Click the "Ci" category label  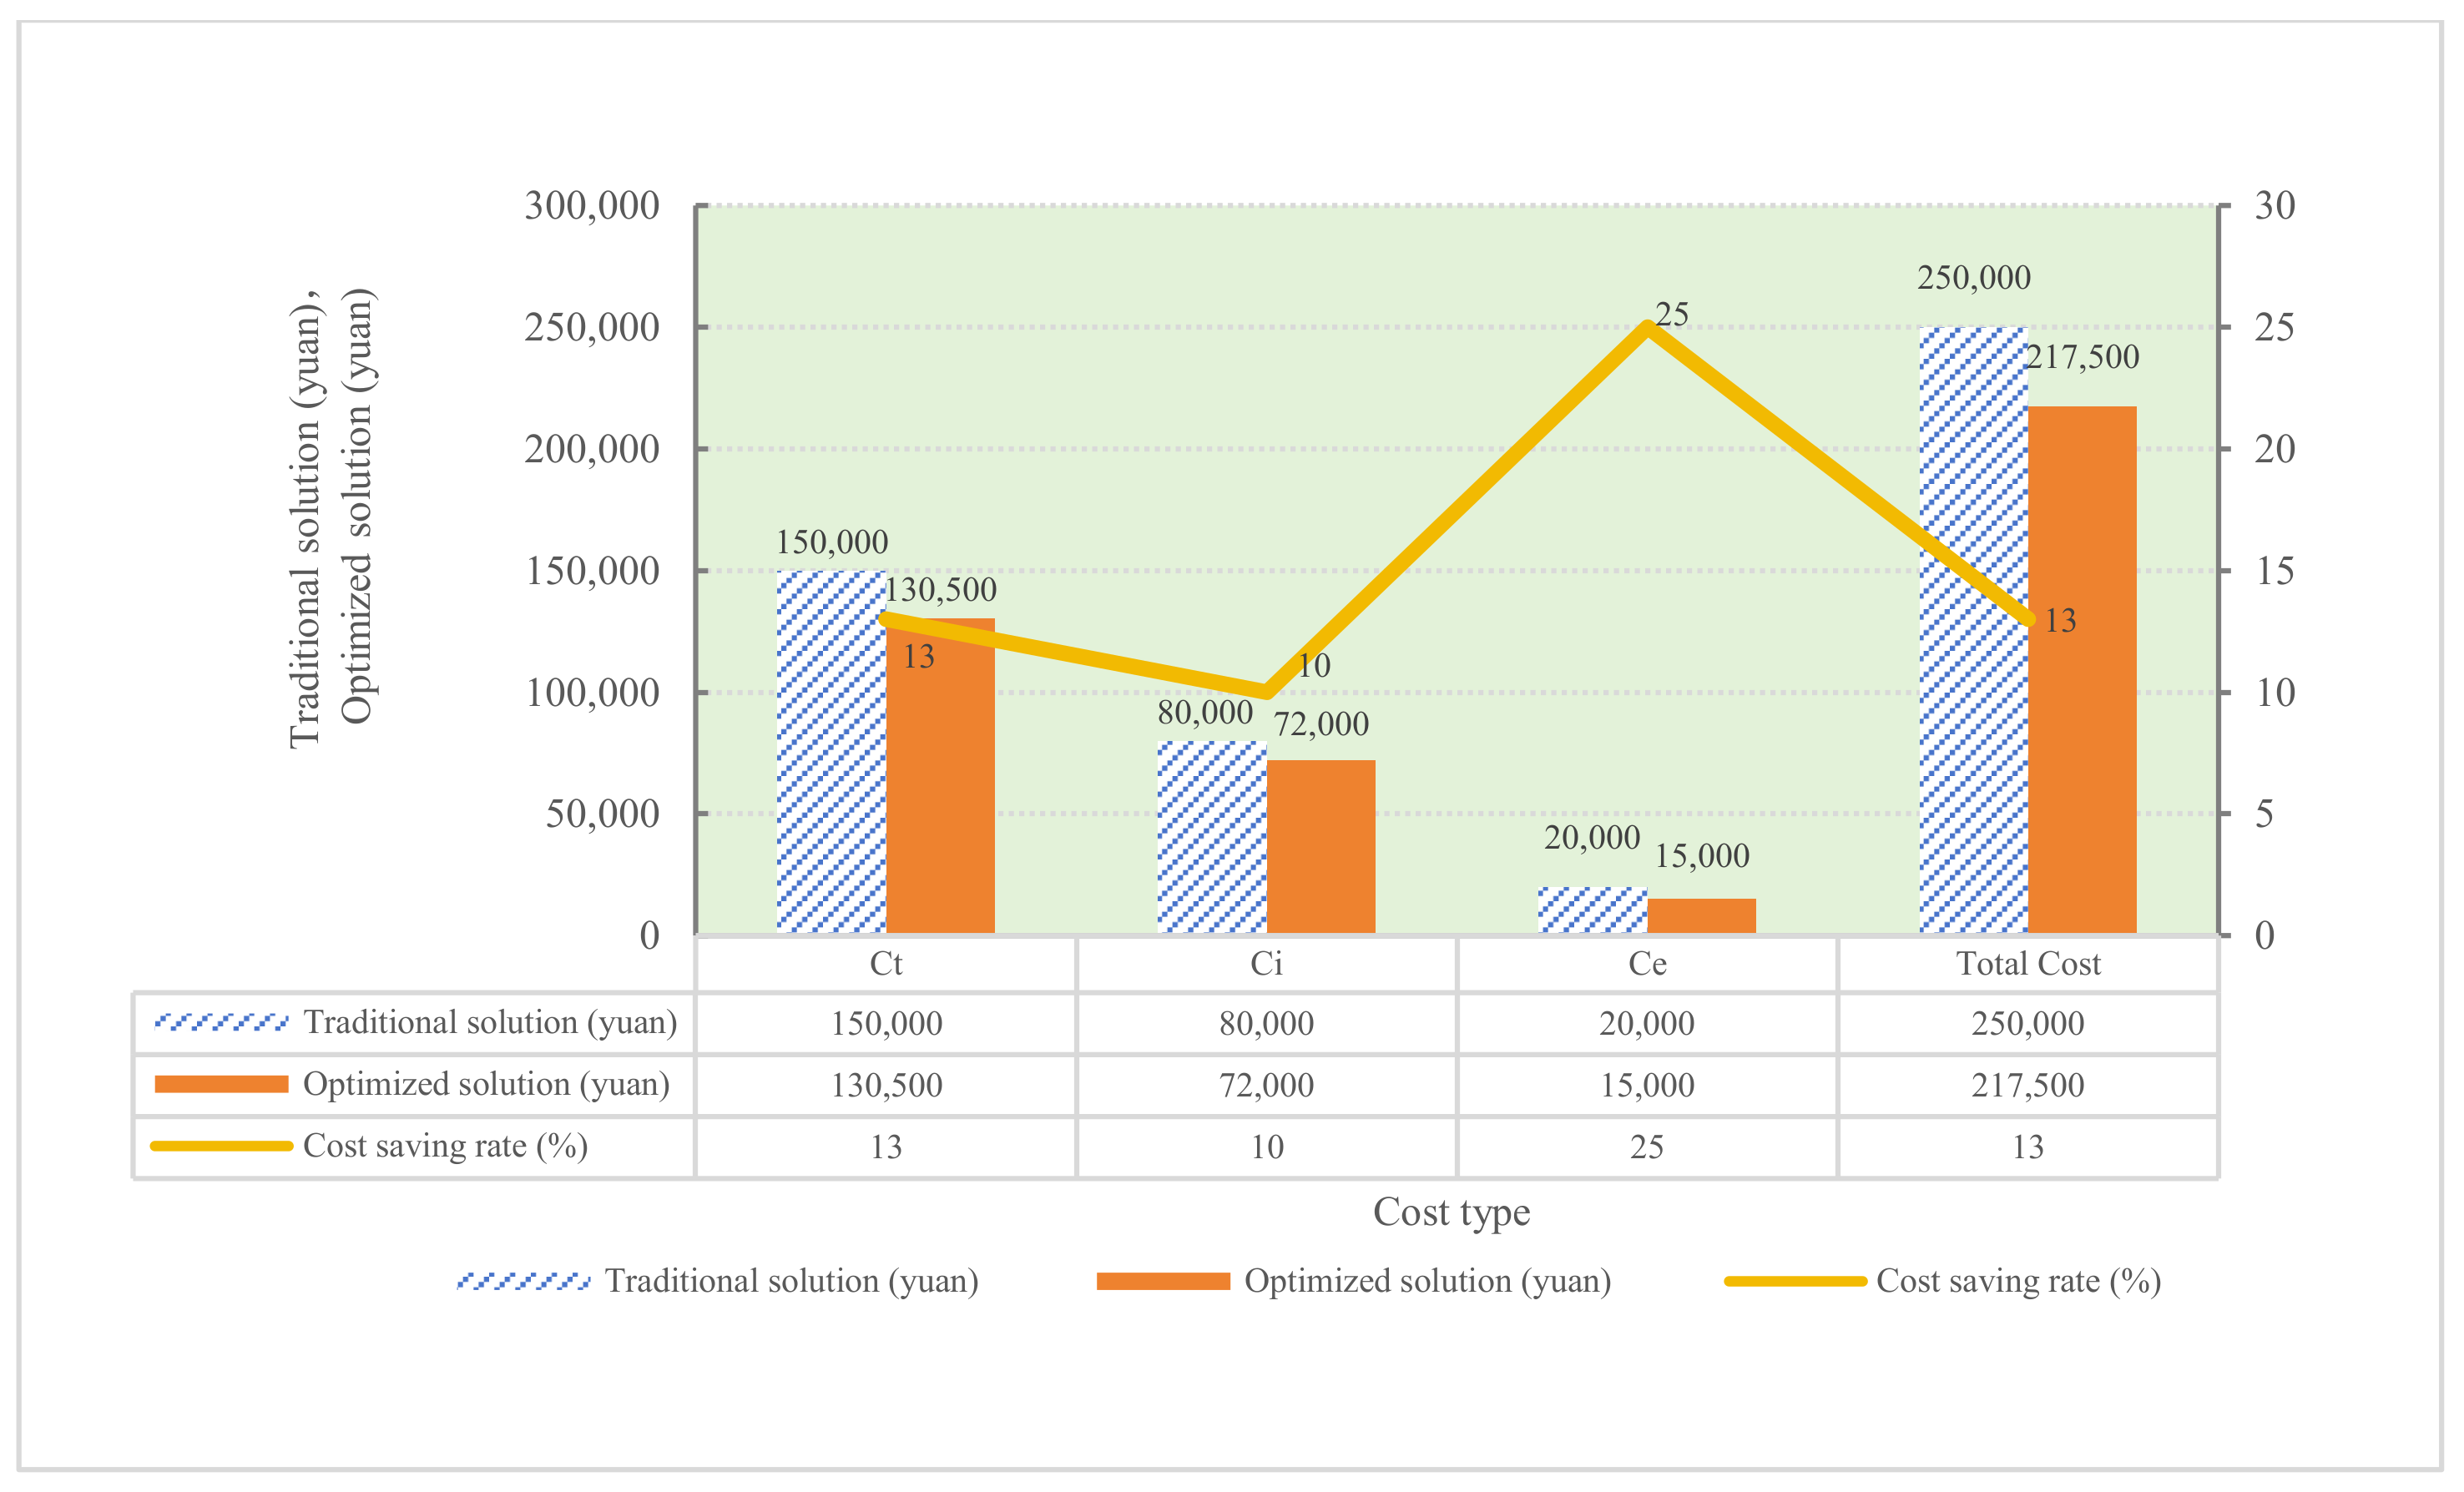[1266, 964]
